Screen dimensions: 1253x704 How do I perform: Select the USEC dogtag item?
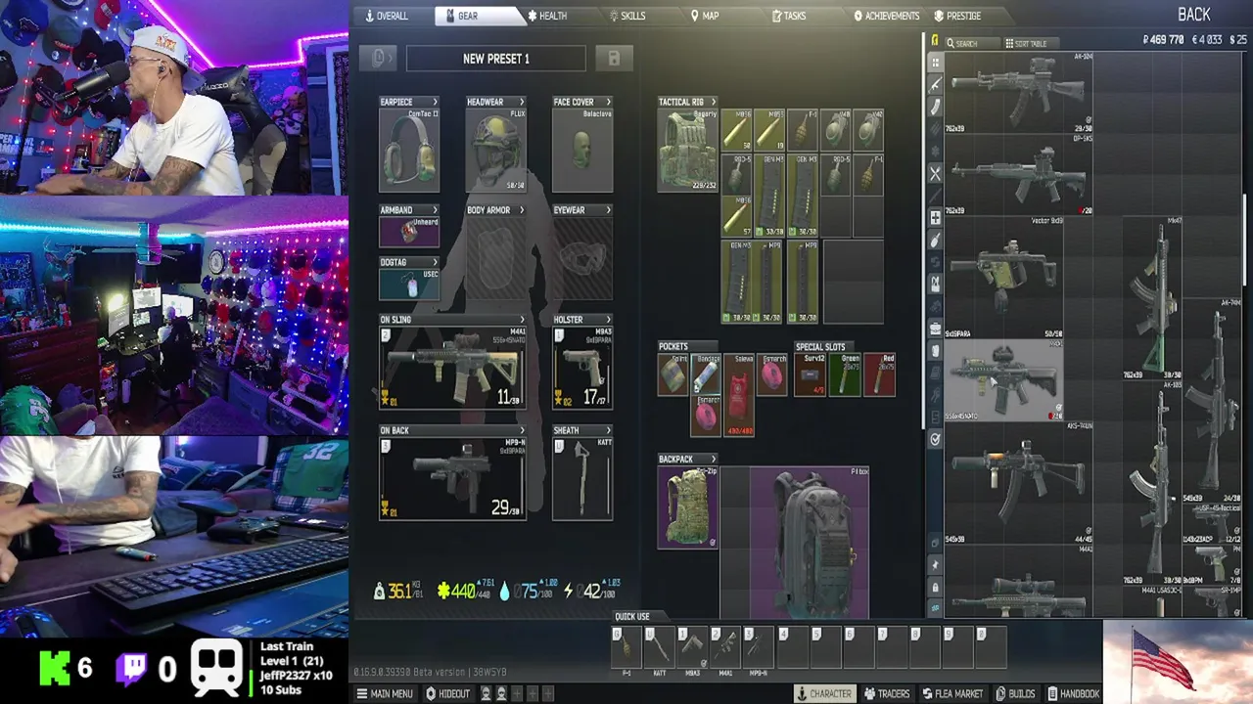(x=409, y=284)
